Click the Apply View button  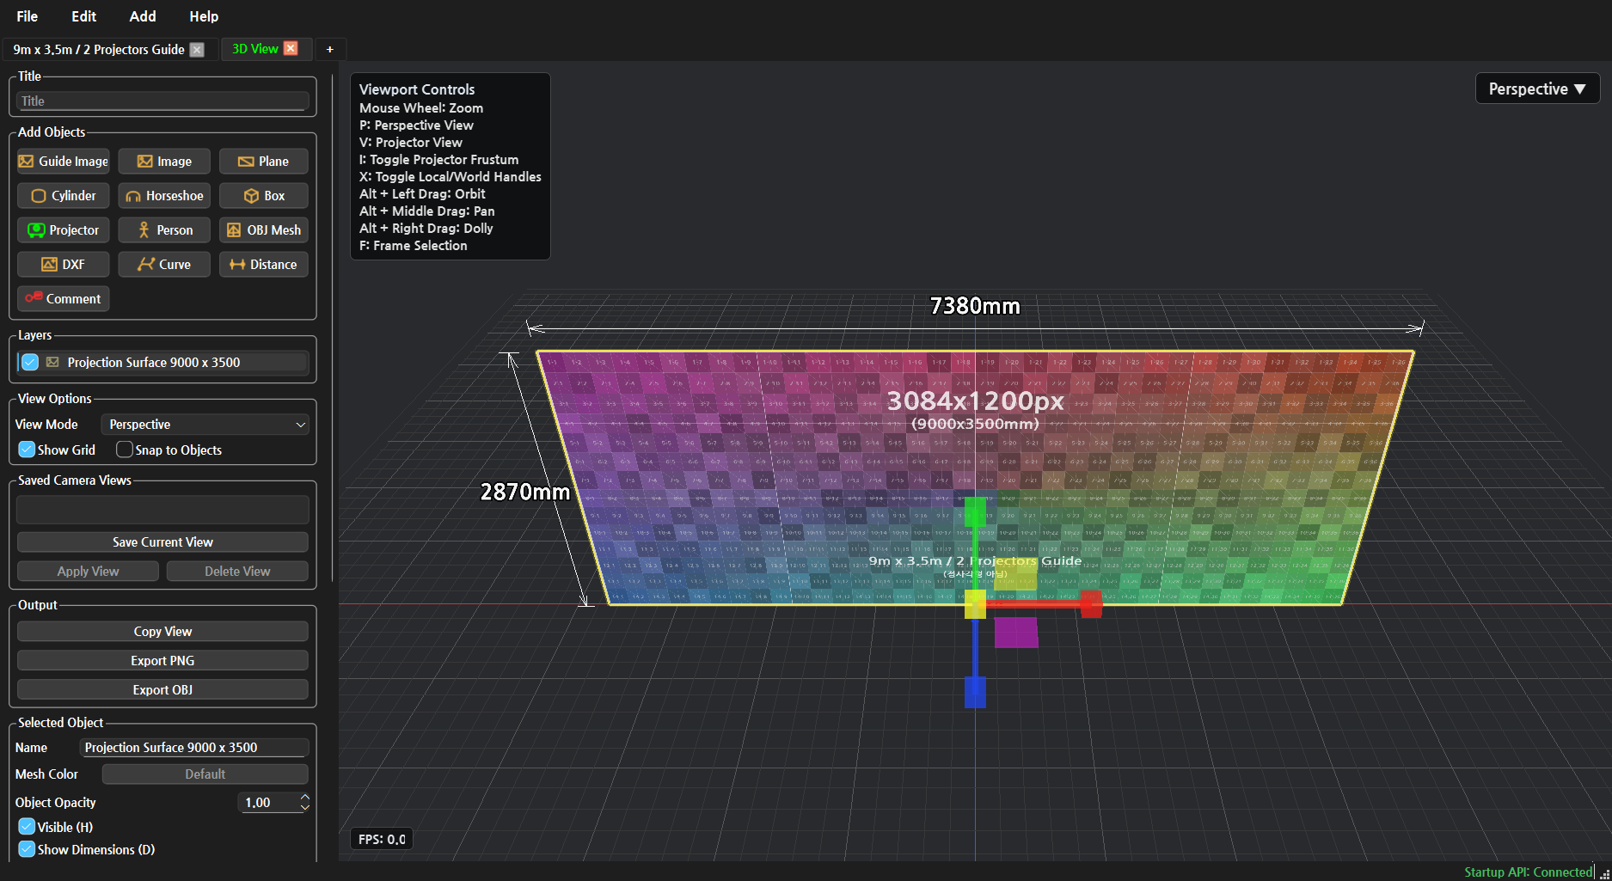coord(88,572)
